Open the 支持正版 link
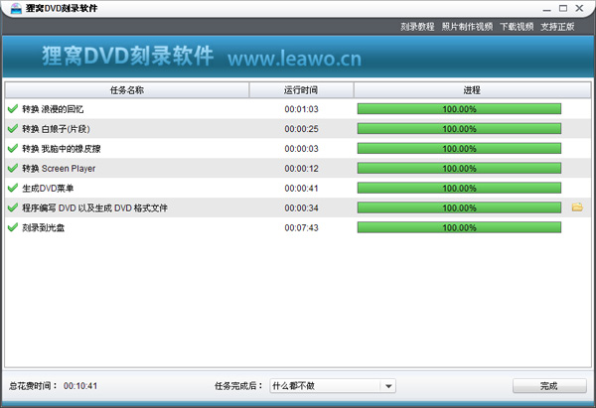The height and width of the screenshot is (408, 596). [557, 27]
